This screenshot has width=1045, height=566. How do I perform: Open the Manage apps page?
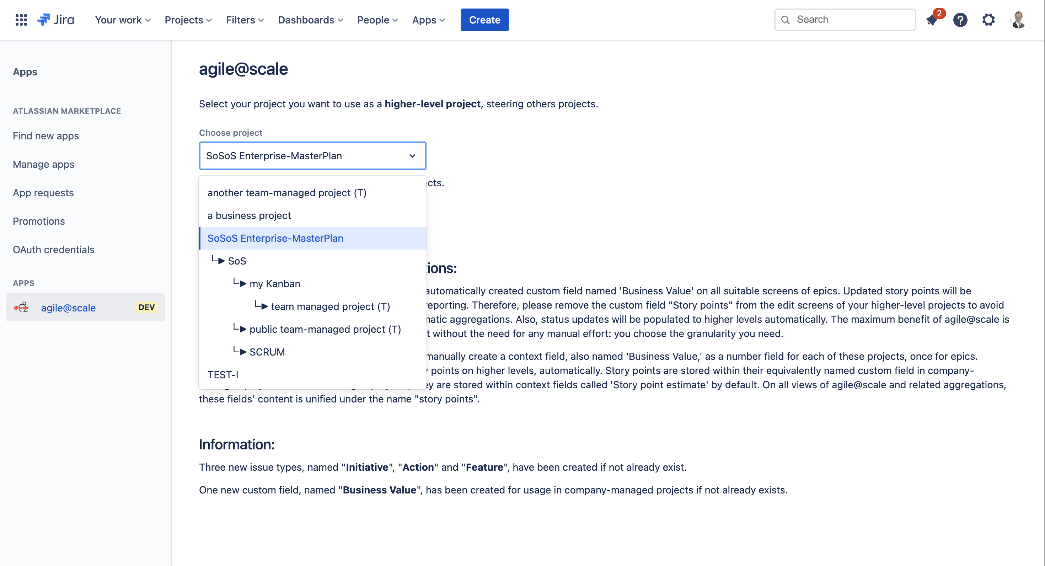click(x=43, y=164)
